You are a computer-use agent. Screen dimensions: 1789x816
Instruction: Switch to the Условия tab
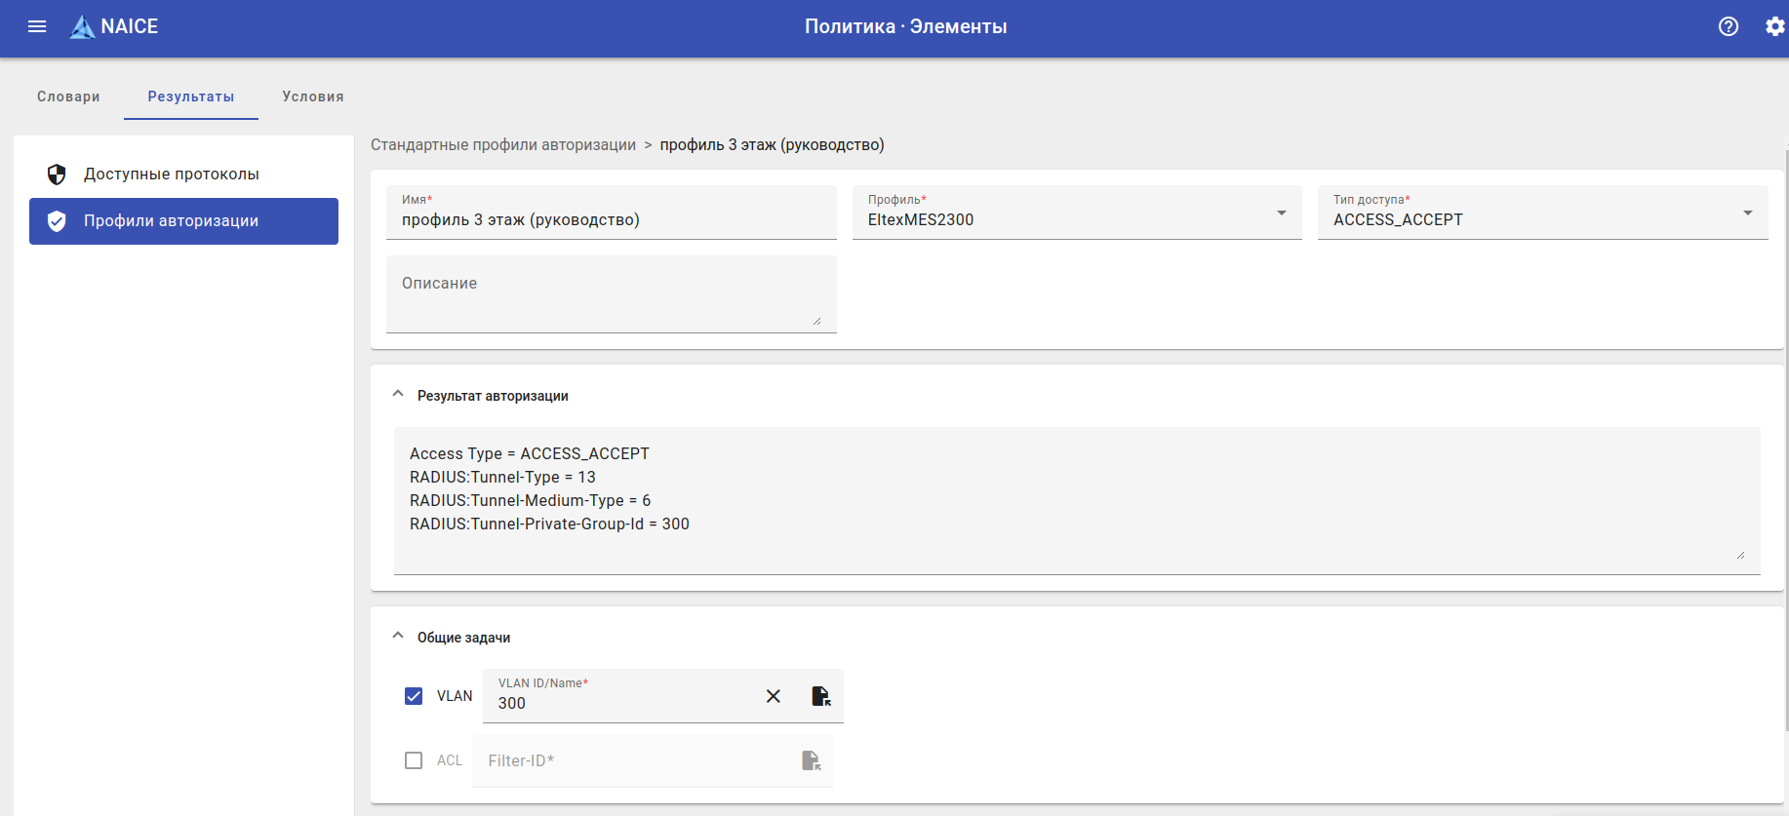point(313,97)
